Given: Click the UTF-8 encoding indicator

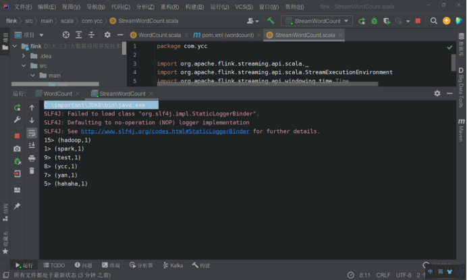Looking at the screenshot, I should 404,275.
